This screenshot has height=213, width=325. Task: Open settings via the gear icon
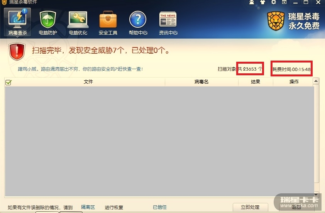point(274,2)
